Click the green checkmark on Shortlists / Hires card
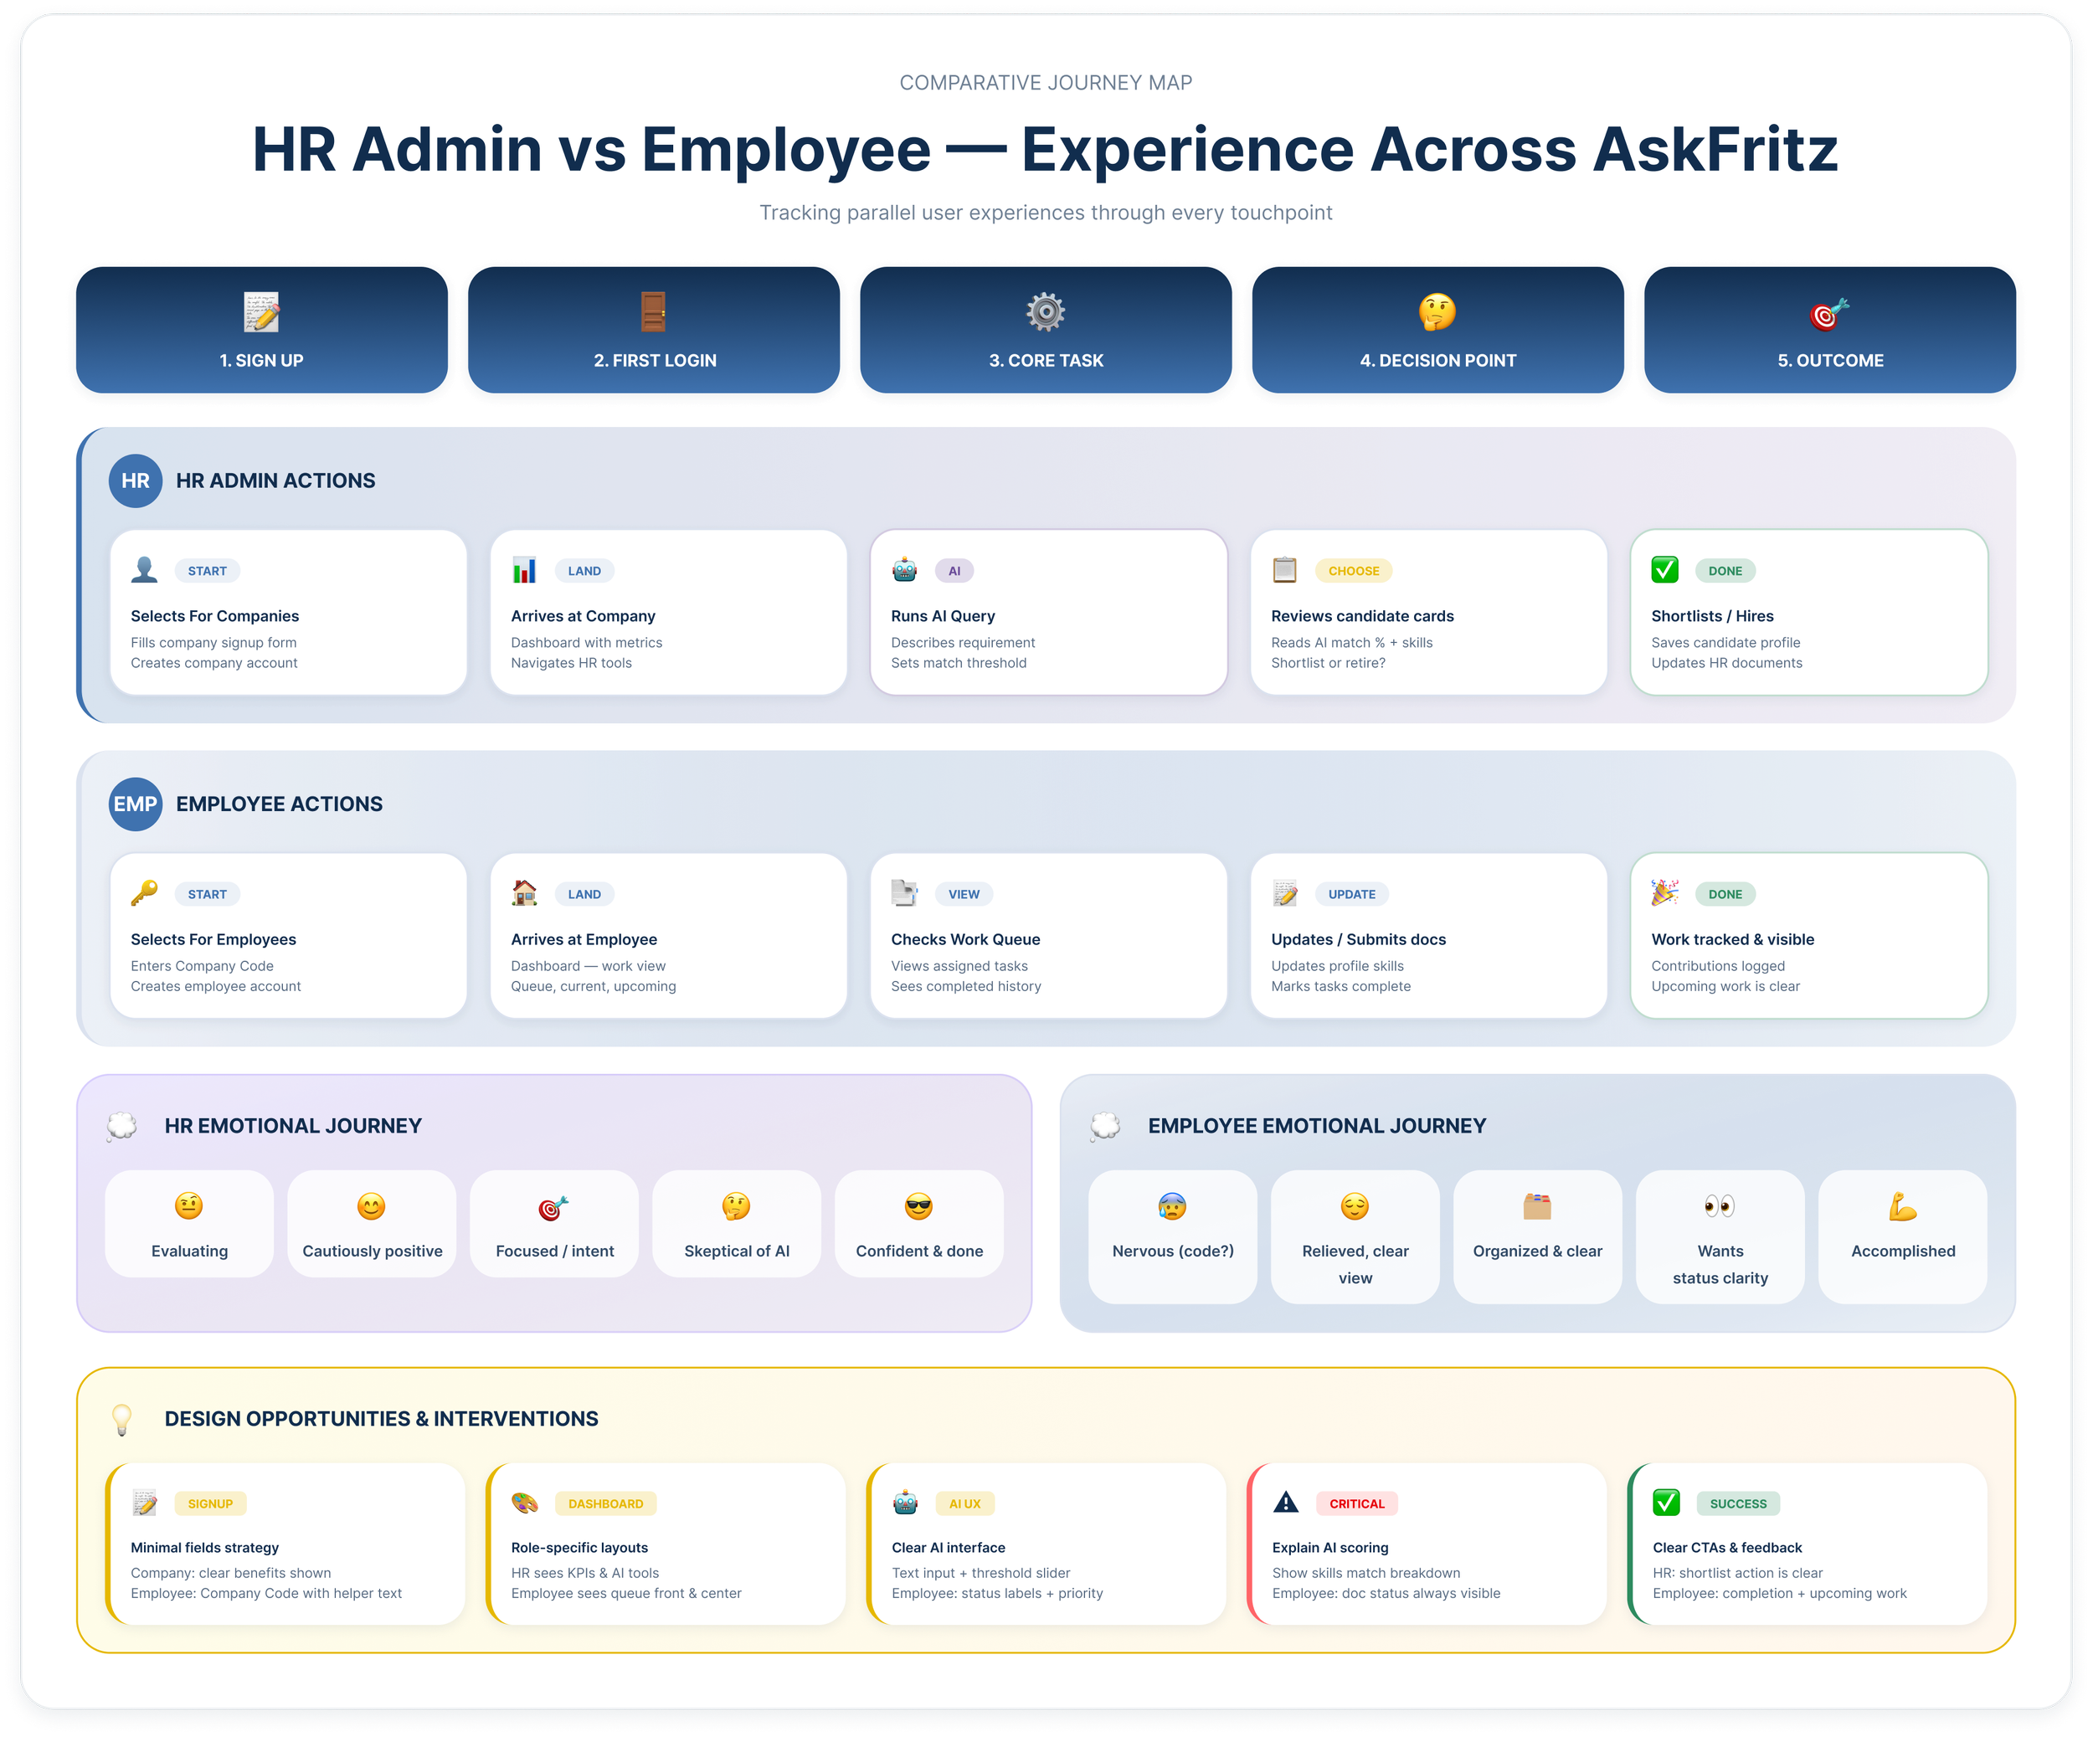The height and width of the screenshot is (1737, 2093). [x=1664, y=570]
